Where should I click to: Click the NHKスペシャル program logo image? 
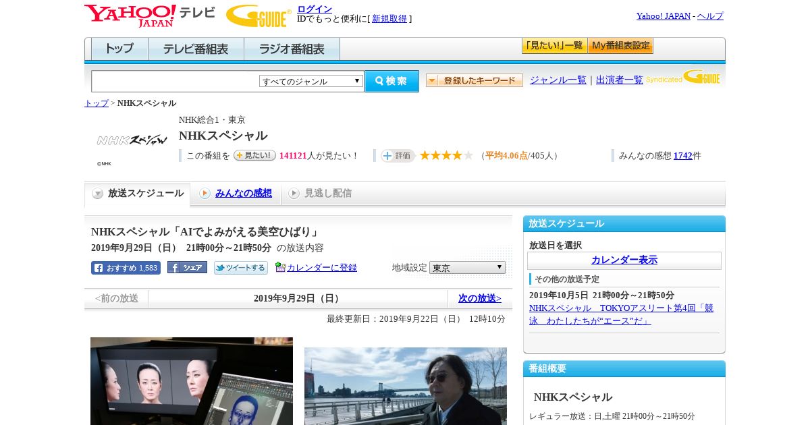pyautogui.click(x=132, y=140)
